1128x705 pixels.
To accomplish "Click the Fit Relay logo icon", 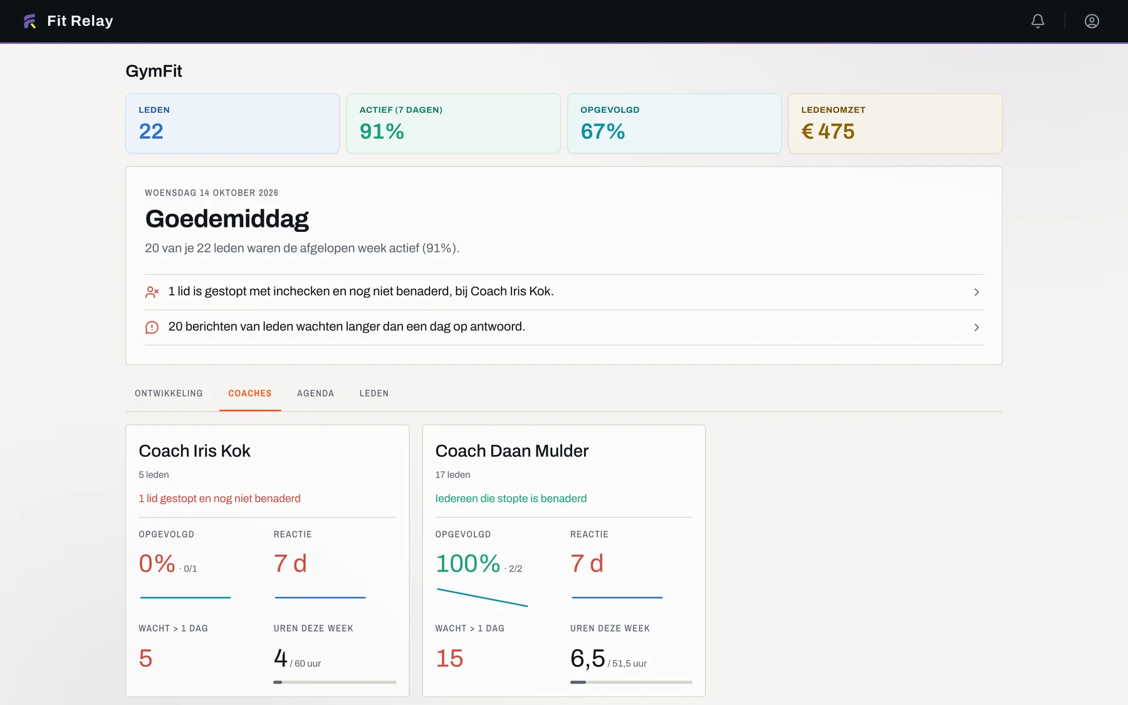I will click(29, 21).
